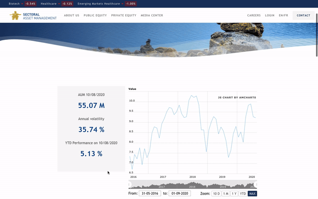Click the Sectoral Asset Management logo

click(33, 16)
